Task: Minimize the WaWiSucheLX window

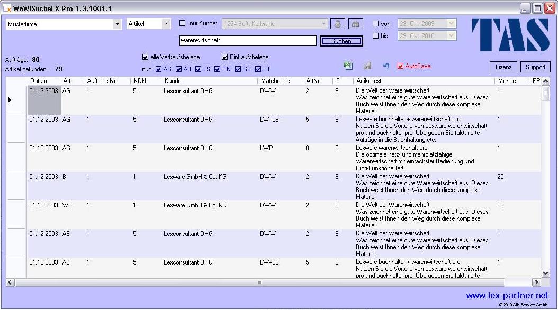Action: coord(525,8)
